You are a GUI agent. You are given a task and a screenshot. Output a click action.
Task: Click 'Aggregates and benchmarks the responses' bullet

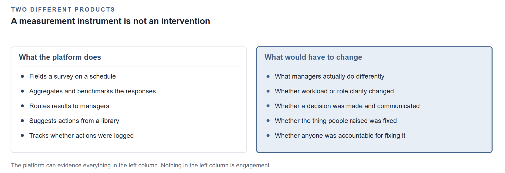tap(93, 91)
